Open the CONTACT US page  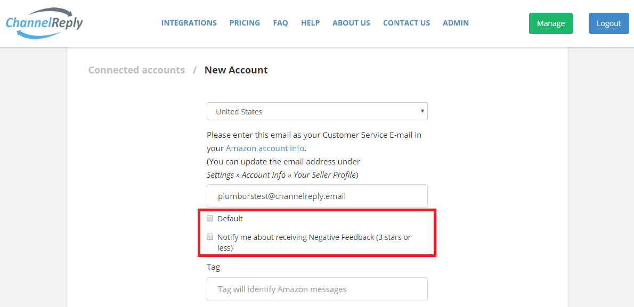pyautogui.click(x=407, y=23)
